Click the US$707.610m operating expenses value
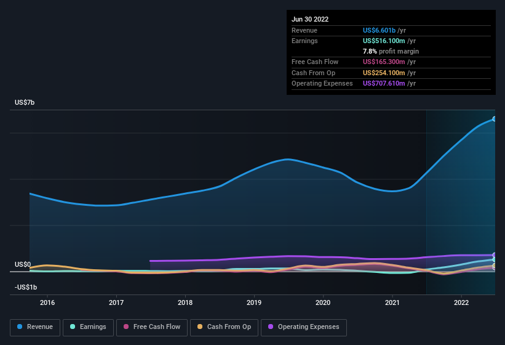 384,84
